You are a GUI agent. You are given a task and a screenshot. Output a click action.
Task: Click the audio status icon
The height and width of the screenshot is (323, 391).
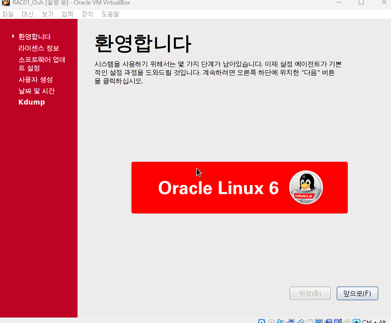click(281, 321)
